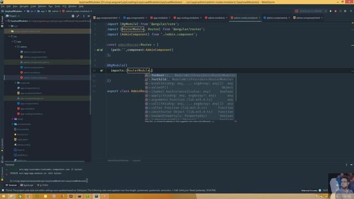The width and height of the screenshot is (354, 199).
Task: Expand the assets folder
Action: [x=12, y=119]
